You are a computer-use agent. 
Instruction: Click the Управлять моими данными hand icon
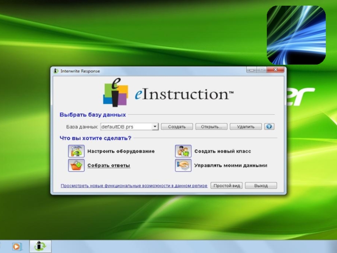[183, 165]
